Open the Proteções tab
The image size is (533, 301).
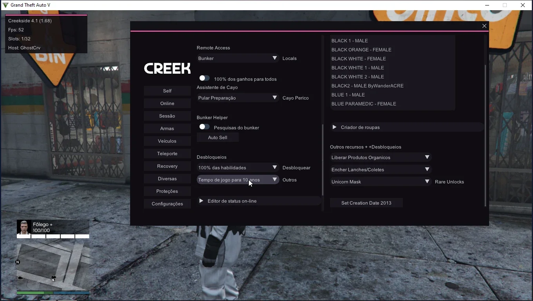click(167, 191)
